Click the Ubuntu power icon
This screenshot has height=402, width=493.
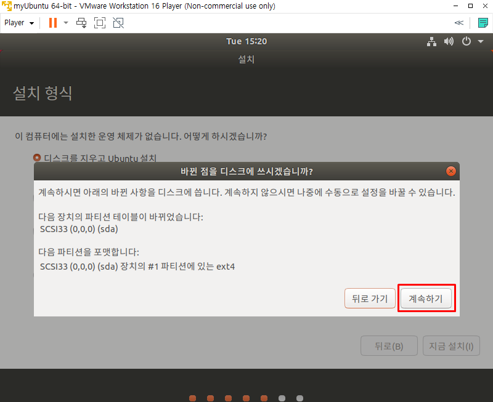pyautogui.click(x=467, y=41)
